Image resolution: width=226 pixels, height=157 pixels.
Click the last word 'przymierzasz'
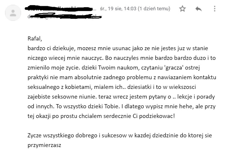click(x=44, y=145)
